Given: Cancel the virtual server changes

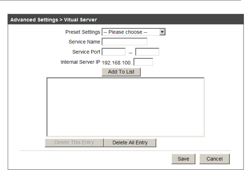Looking at the screenshot, I should click(214, 159).
